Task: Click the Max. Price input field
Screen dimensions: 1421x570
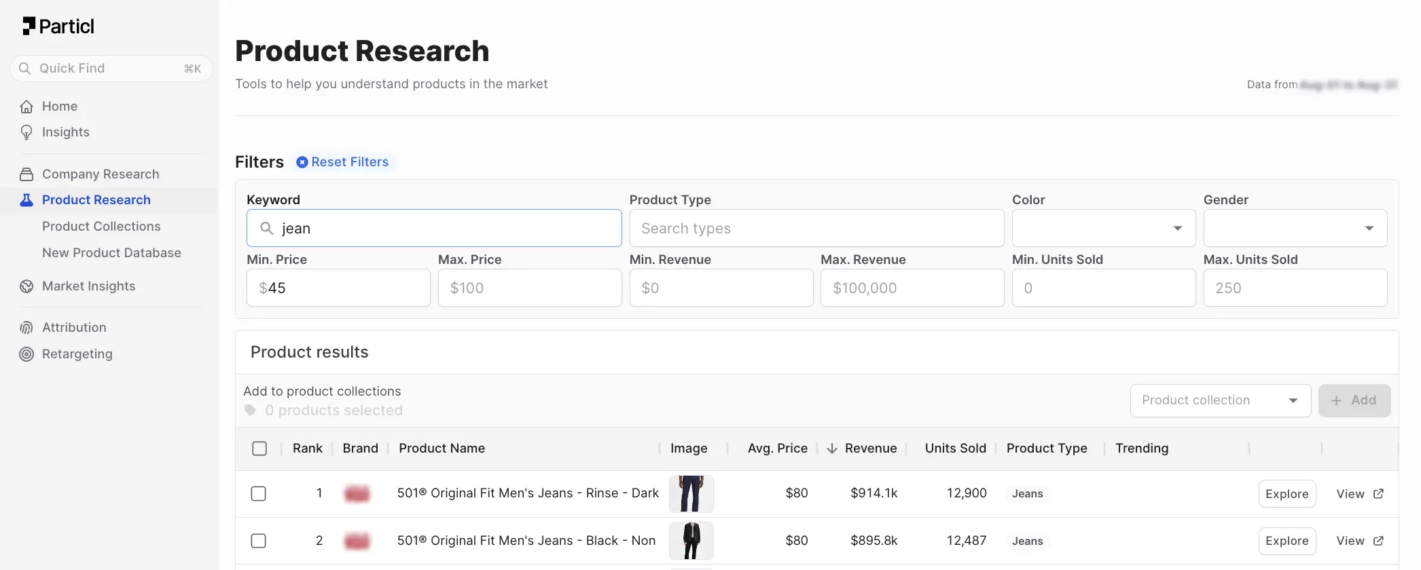Action: (529, 288)
